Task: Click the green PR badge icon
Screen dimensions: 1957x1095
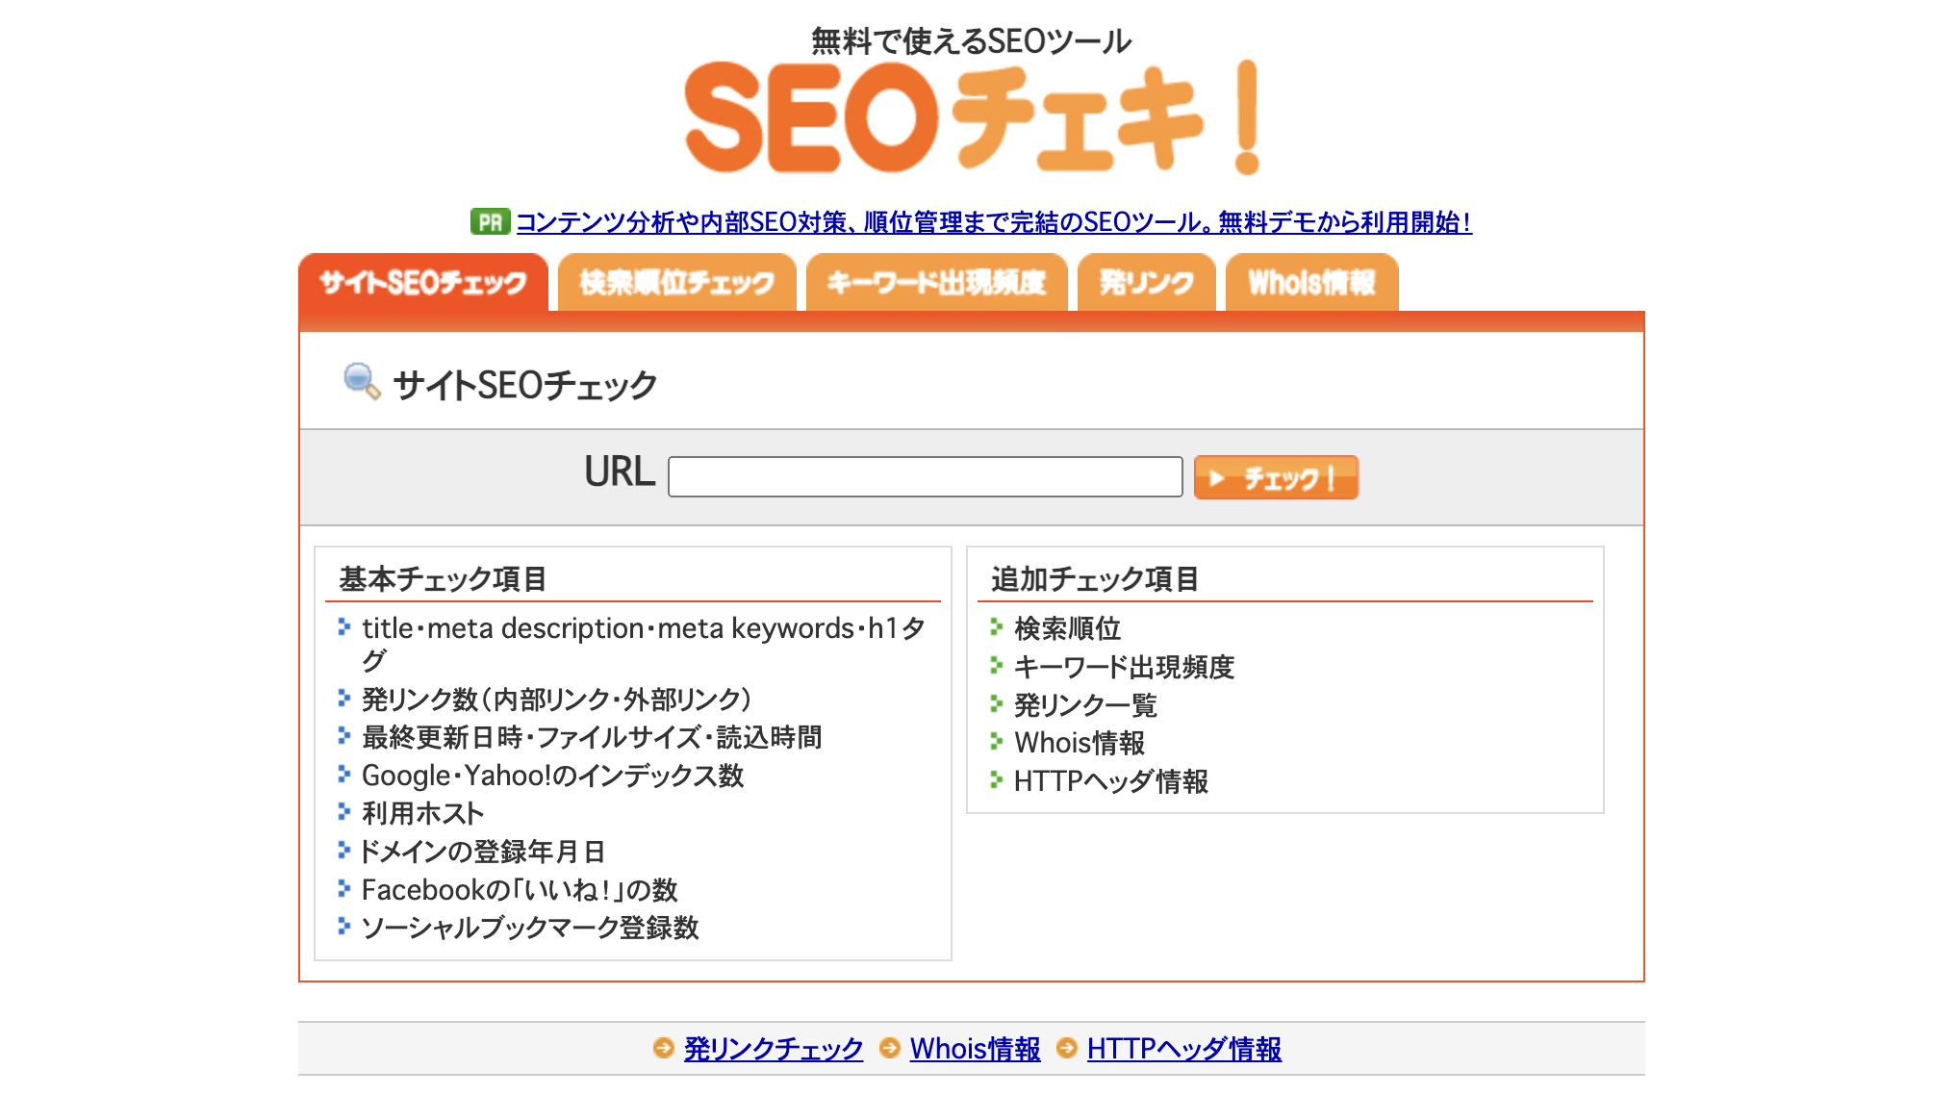Action: [490, 222]
